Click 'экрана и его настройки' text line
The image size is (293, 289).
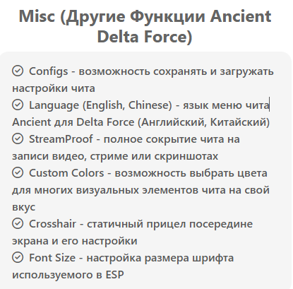75,241
